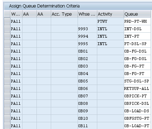Click the row selector for OB01 row

7,51
